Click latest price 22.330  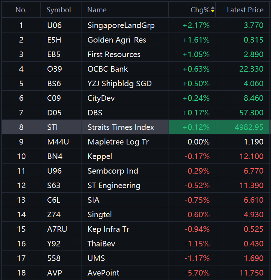[x=251, y=69]
